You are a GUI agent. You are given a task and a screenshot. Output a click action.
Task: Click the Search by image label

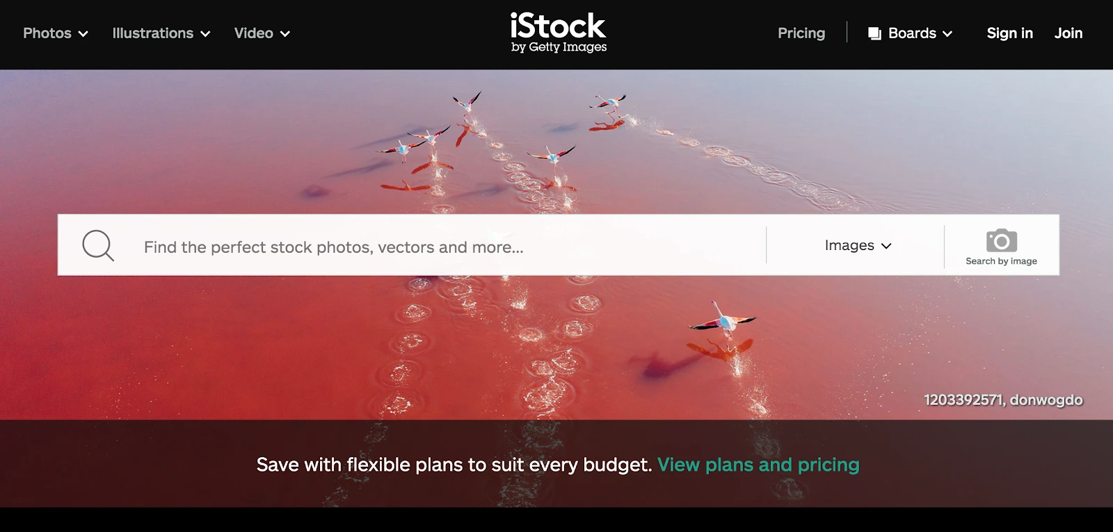1001,261
